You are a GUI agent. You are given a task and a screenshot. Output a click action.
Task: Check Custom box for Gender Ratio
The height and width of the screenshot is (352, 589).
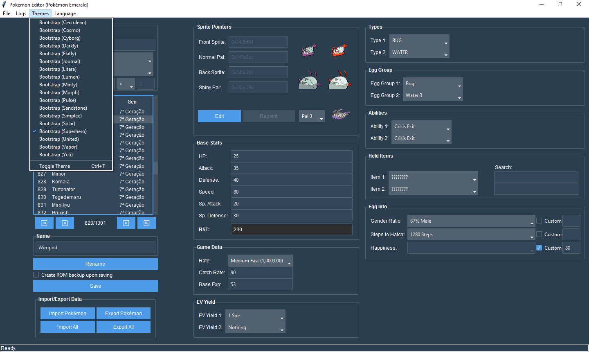coord(539,221)
